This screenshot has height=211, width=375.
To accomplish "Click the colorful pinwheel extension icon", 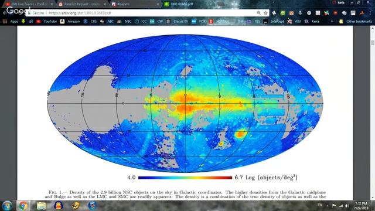I will click(x=327, y=13).
